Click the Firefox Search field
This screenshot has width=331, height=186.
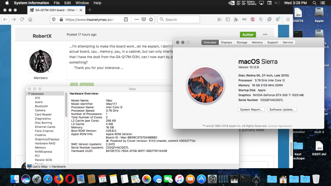[179, 19]
